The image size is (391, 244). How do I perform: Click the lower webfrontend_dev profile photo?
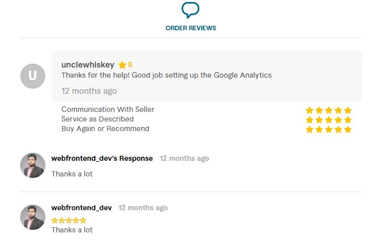[x=33, y=217]
